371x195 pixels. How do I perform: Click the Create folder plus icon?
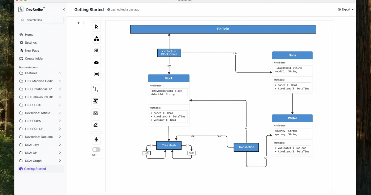click(x=21, y=58)
